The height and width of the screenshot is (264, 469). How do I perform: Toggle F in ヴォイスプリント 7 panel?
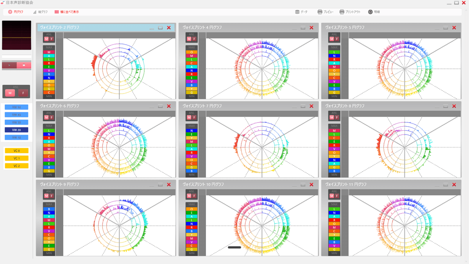194,117
